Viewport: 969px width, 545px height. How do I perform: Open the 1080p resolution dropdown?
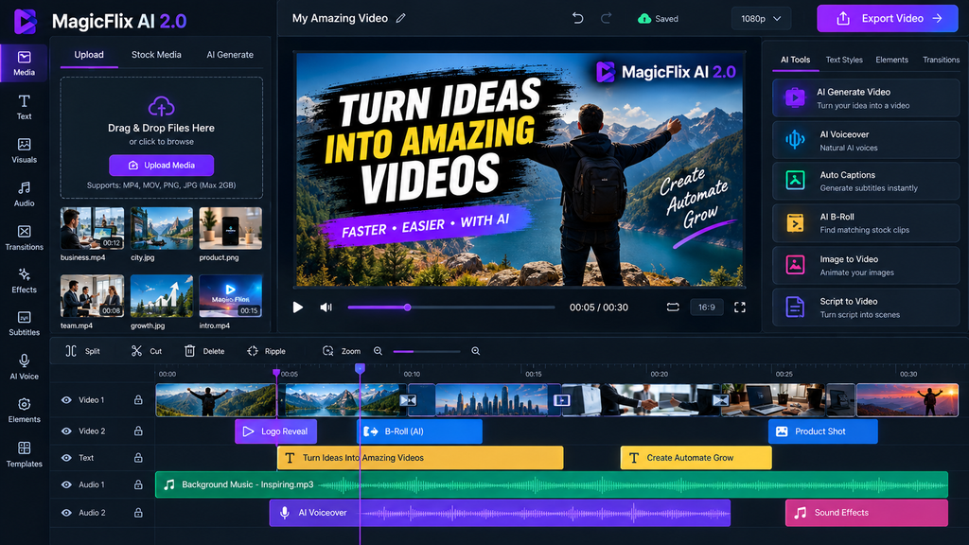coord(761,19)
